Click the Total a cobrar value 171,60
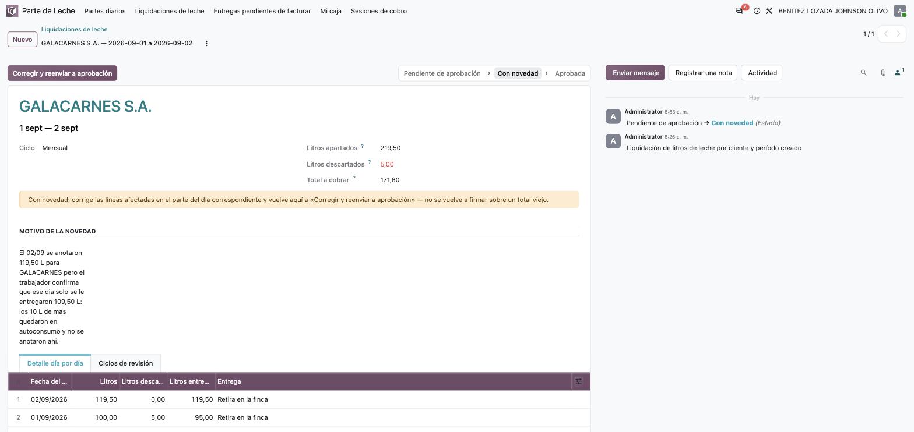The image size is (914, 432). pyautogui.click(x=390, y=180)
